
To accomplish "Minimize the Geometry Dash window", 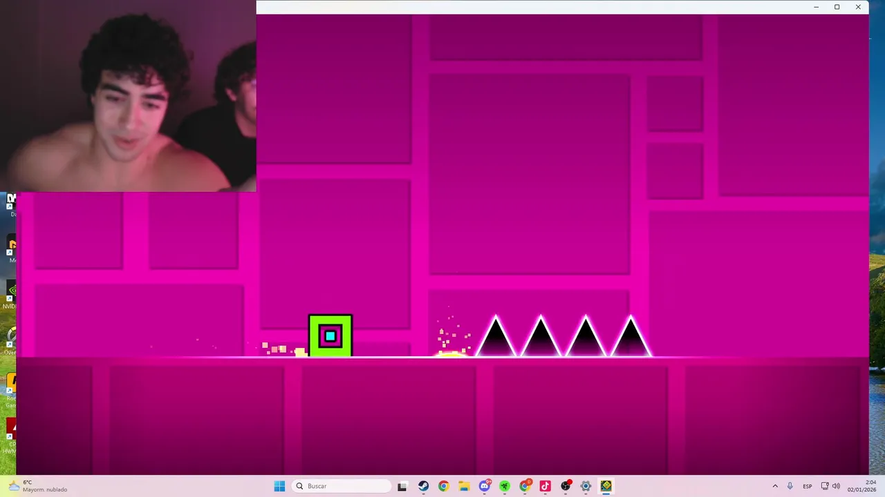I will click(817, 7).
